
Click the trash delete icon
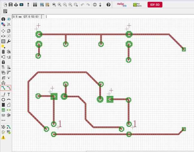[3, 52]
